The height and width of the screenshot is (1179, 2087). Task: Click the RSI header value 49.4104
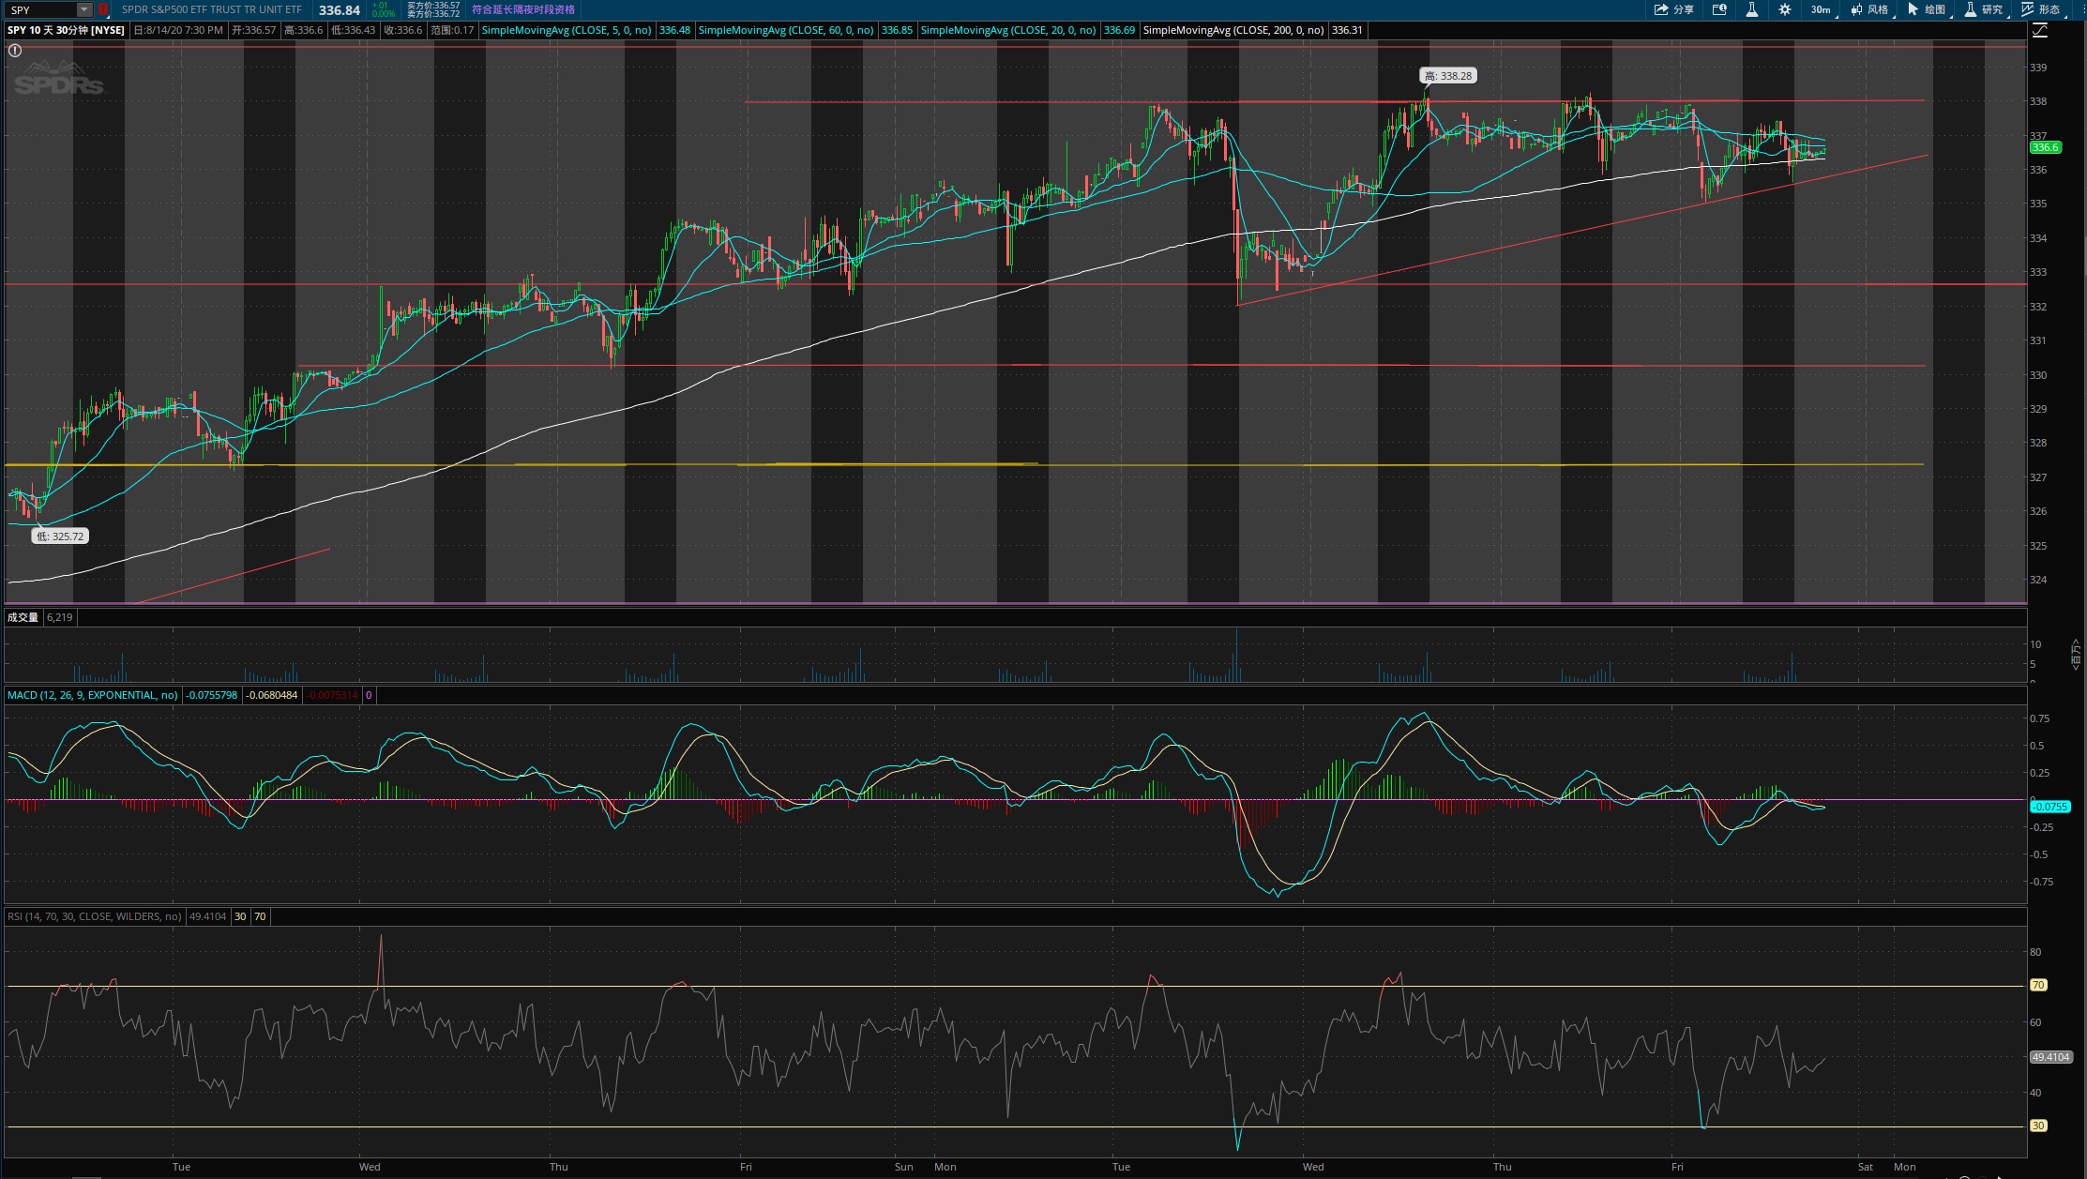tap(208, 916)
